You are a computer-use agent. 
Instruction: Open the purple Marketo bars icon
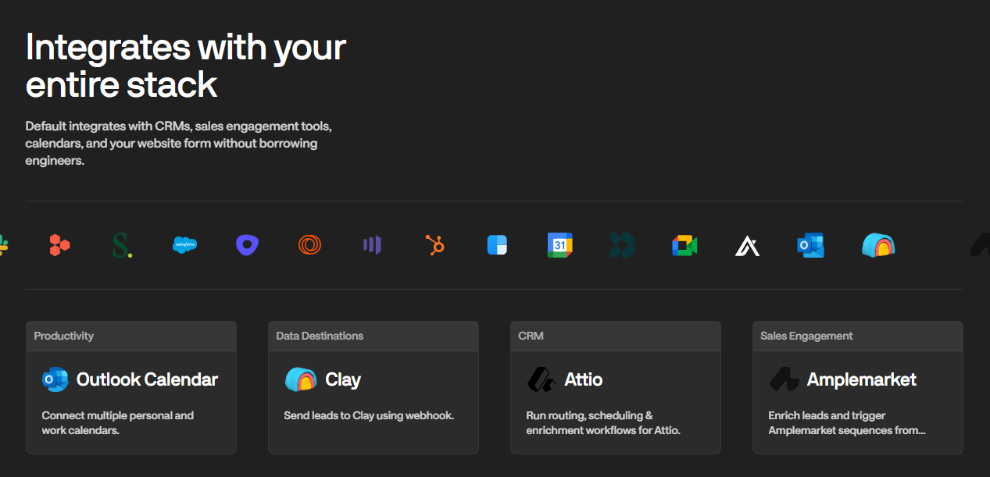tap(372, 245)
